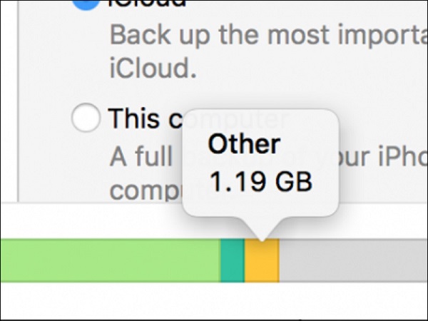Image resolution: width=428 pixels, height=321 pixels.
Task: Click white strip above the storage bar
Action: pyautogui.click(x=93, y=223)
